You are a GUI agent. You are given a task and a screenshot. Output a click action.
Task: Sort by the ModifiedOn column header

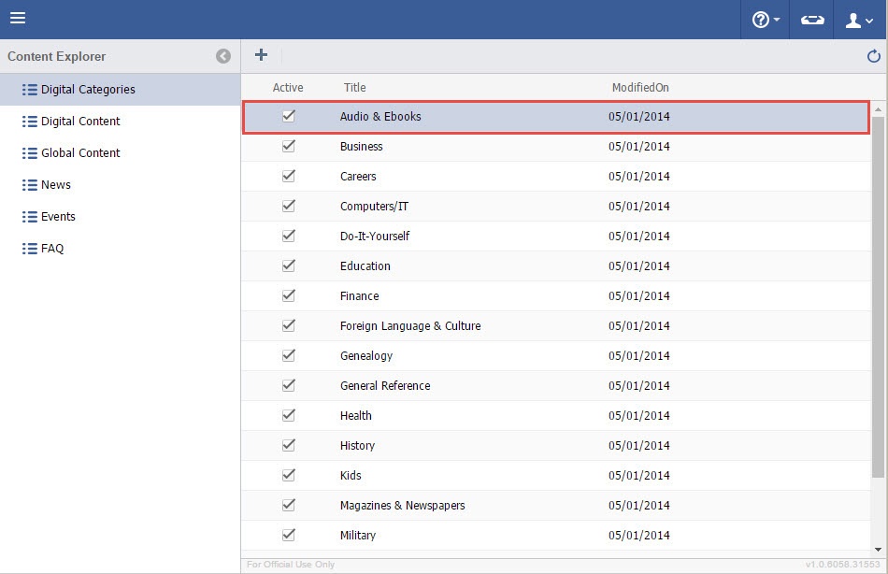click(x=640, y=88)
